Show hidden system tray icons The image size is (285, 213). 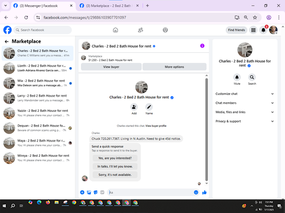[x=252, y=206]
